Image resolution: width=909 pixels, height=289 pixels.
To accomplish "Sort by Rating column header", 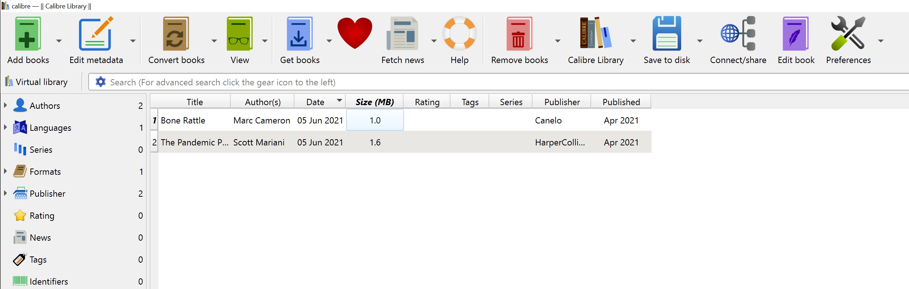I will (x=427, y=102).
